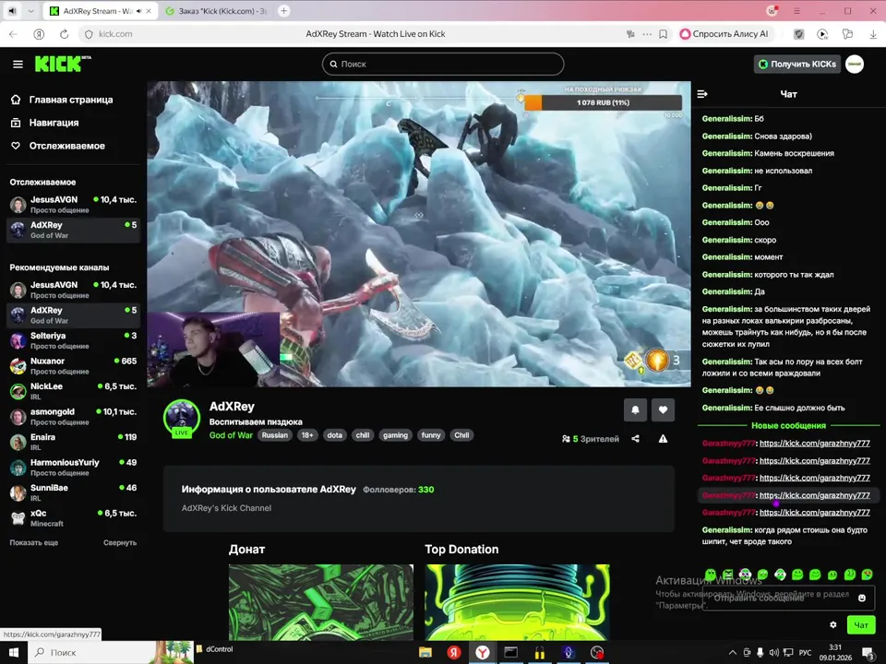Screen dimensions: 886x664
Task: Click the donation goal progress bar
Action: coord(603,102)
